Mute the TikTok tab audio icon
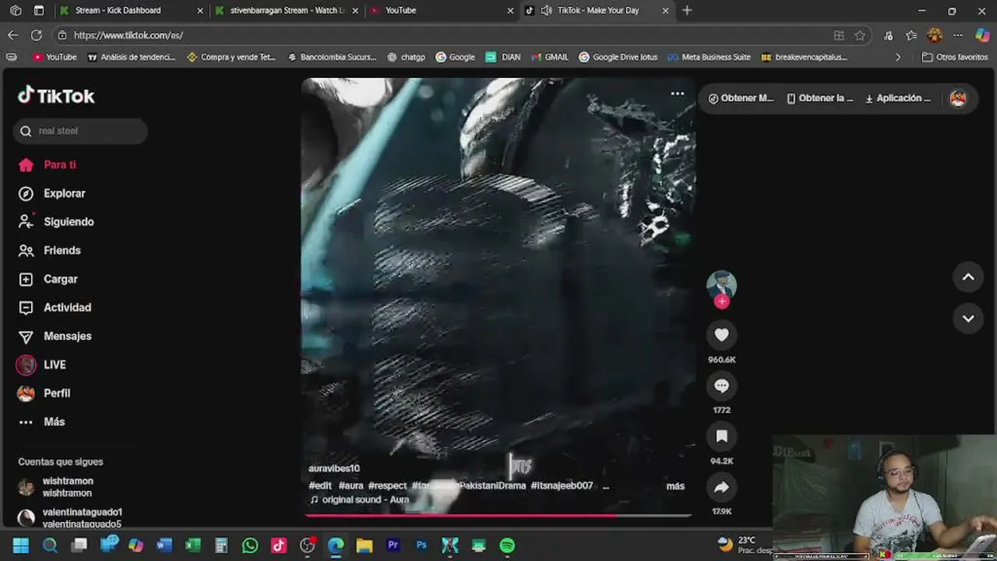 (x=546, y=10)
